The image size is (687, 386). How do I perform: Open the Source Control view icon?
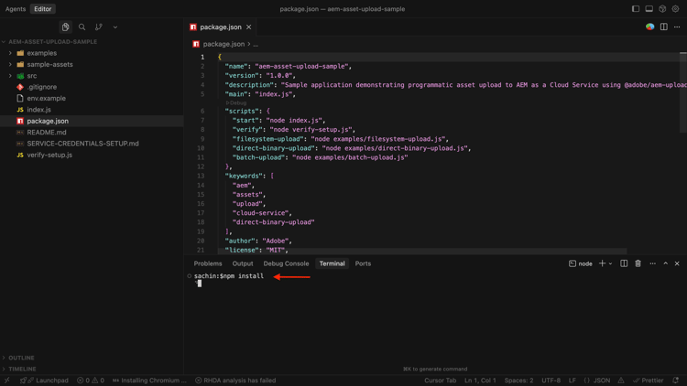tap(99, 27)
